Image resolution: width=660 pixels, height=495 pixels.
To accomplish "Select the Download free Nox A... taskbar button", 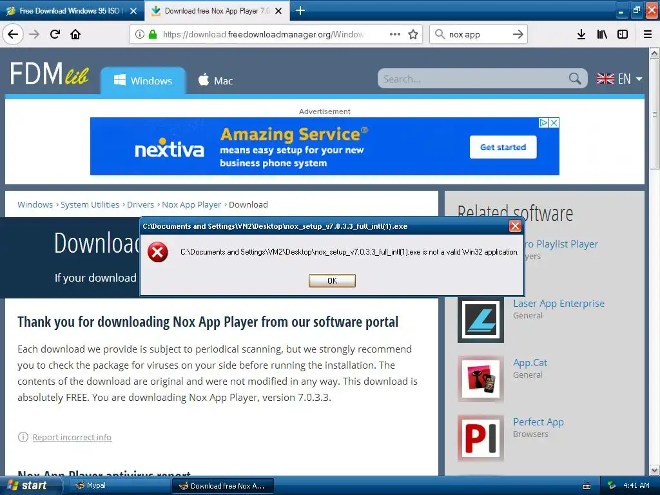I will (x=222, y=486).
